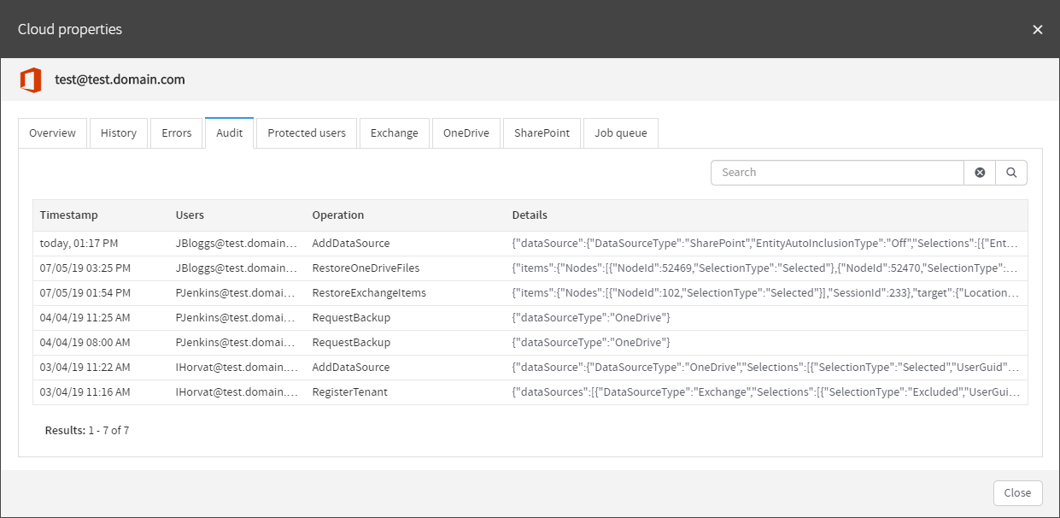Select the '03/04/19 11:22 AM' timestamp cell
The width and height of the screenshot is (1060, 518).
click(x=85, y=368)
